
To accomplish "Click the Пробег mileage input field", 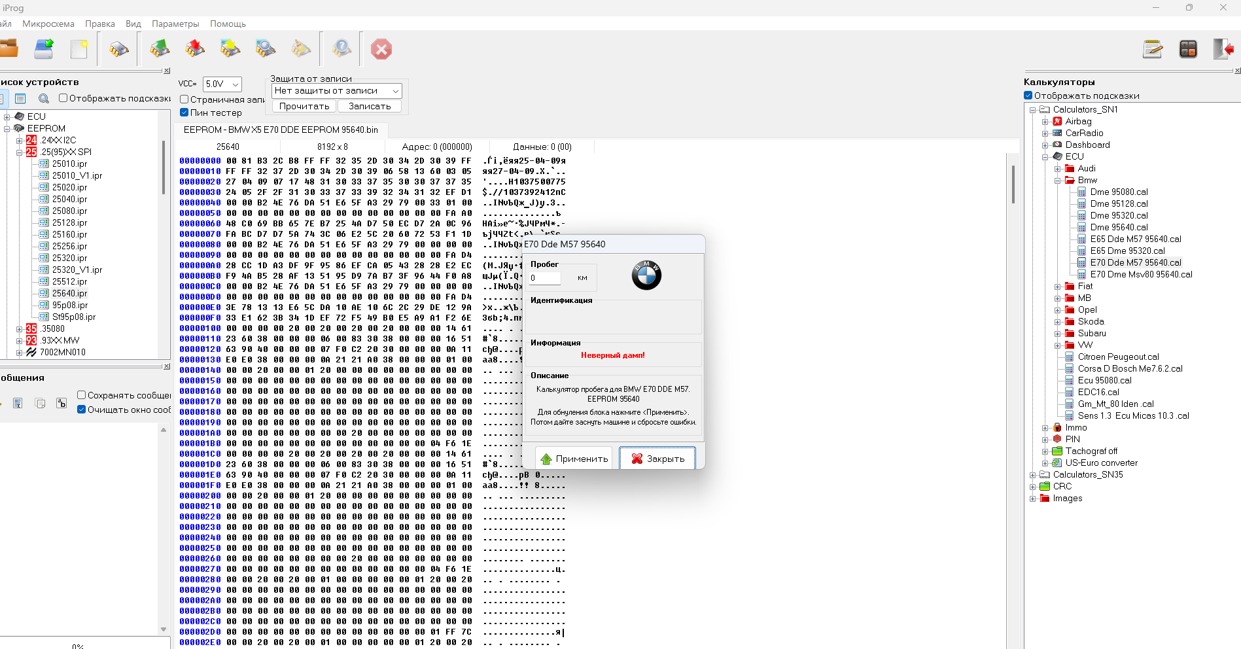I will (x=544, y=278).
